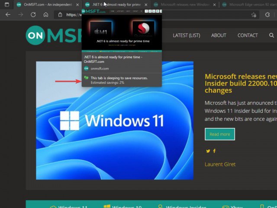Close the OnMSFT.com home tab
The height and width of the screenshot is (208, 277).
77,5
